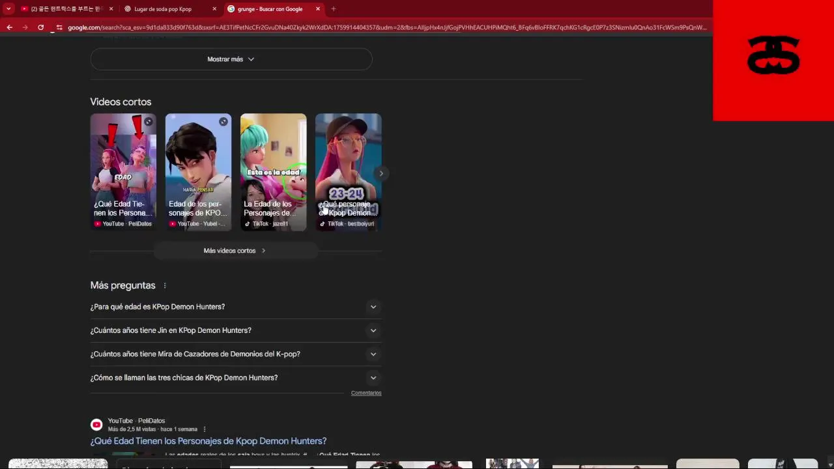834x469 pixels.
Task: Expand '¿Cuántos años tiene Jin en KPop Demon Hunters?'
Action: (x=236, y=330)
